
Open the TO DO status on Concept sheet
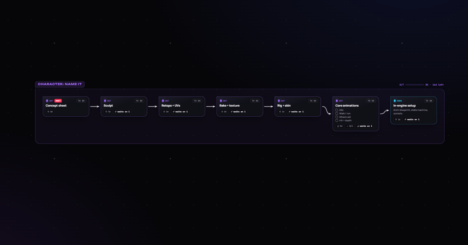81,101
